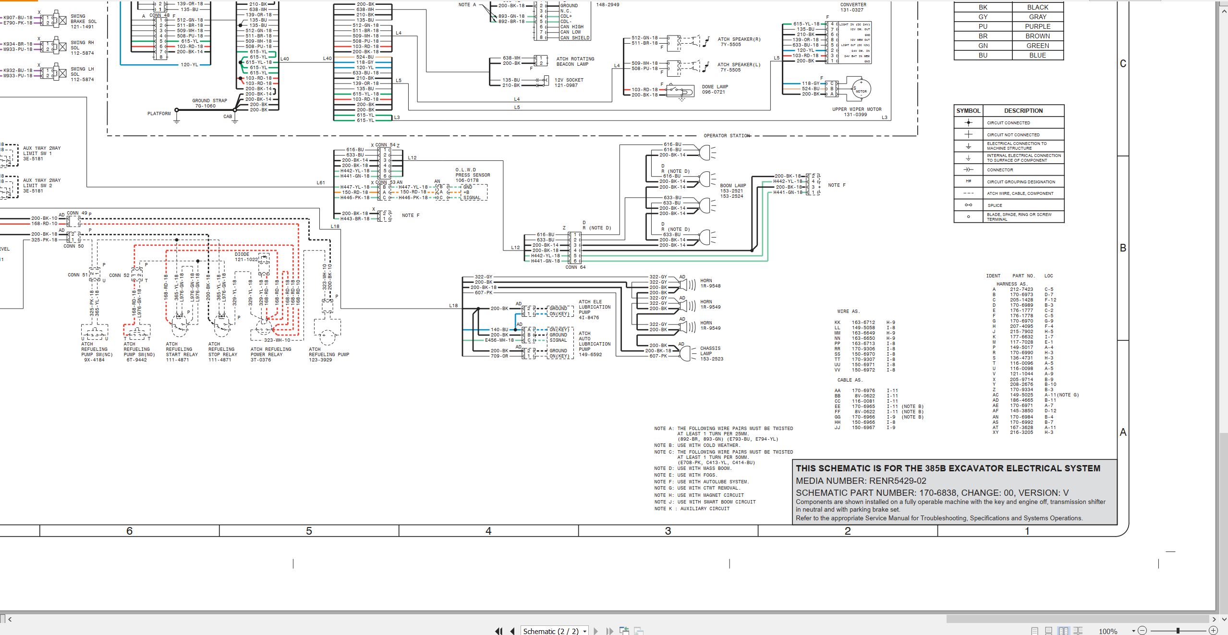The height and width of the screenshot is (635, 1228).
Task: Click the 100% zoom value
Action: 1108,632
